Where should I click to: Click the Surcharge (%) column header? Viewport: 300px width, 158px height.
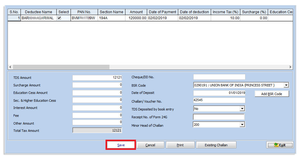pyautogui.click(x=254, y=12)
